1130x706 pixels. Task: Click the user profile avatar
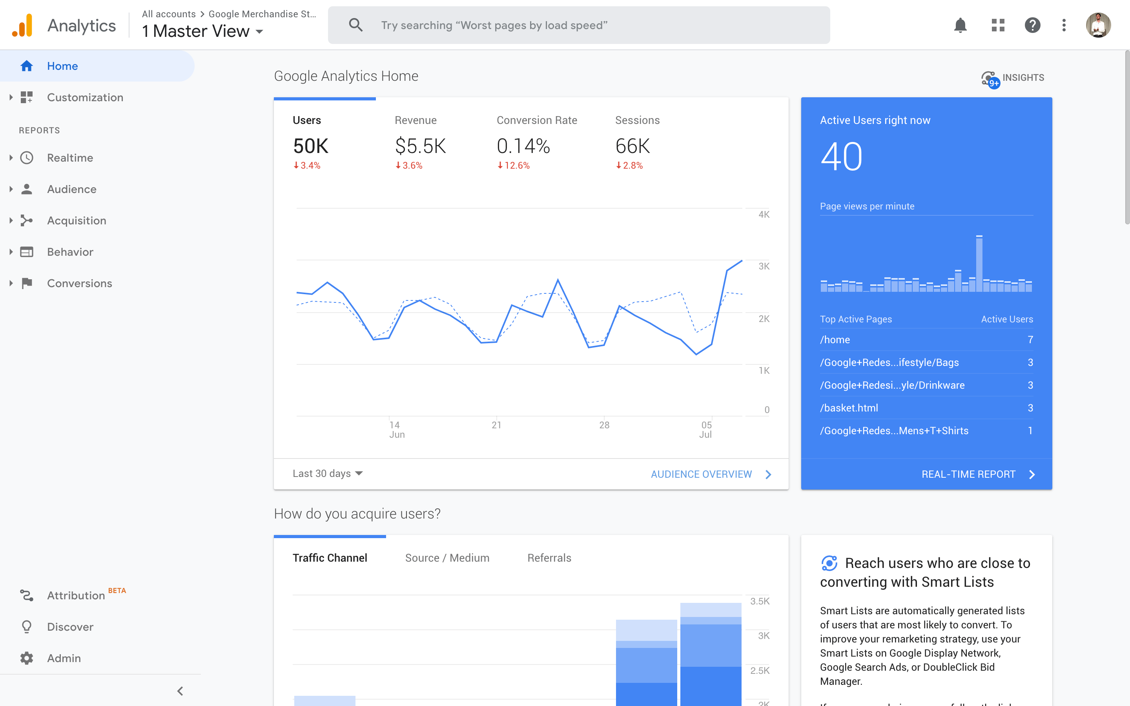click(1098, 25)
